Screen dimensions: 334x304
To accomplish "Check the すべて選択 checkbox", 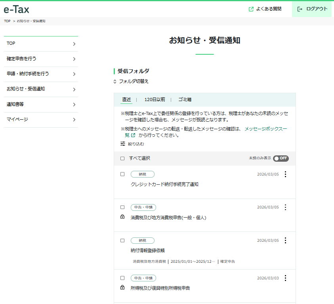I will point(122,159).
